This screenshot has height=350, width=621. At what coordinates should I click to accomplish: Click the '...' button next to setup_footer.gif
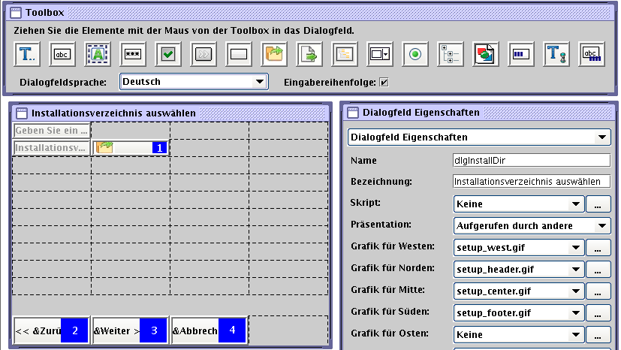pyautogui.click(x=598, y=312)
